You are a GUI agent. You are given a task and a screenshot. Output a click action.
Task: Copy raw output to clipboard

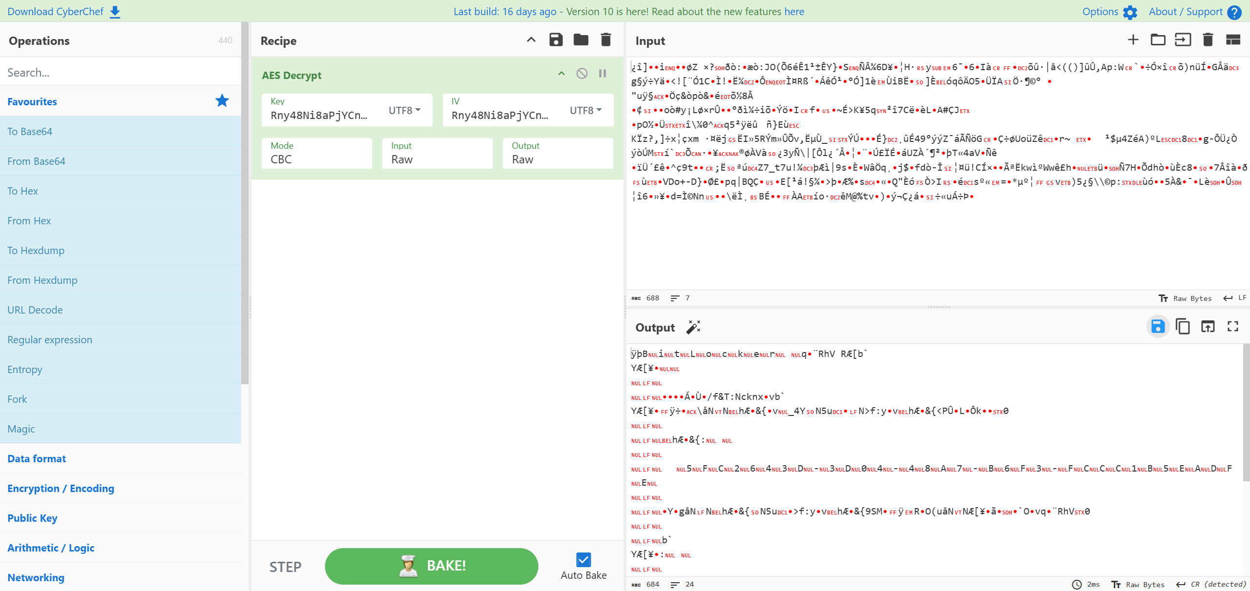tap(1183, 327)
